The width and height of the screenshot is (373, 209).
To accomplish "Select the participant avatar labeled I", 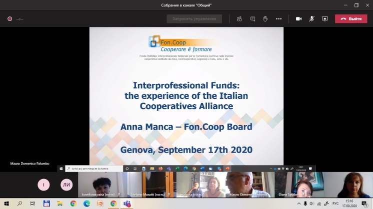I will [x=44, y=185].
